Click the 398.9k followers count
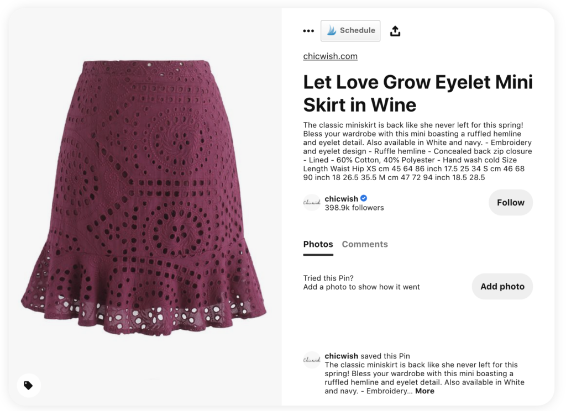 [354, 208]
